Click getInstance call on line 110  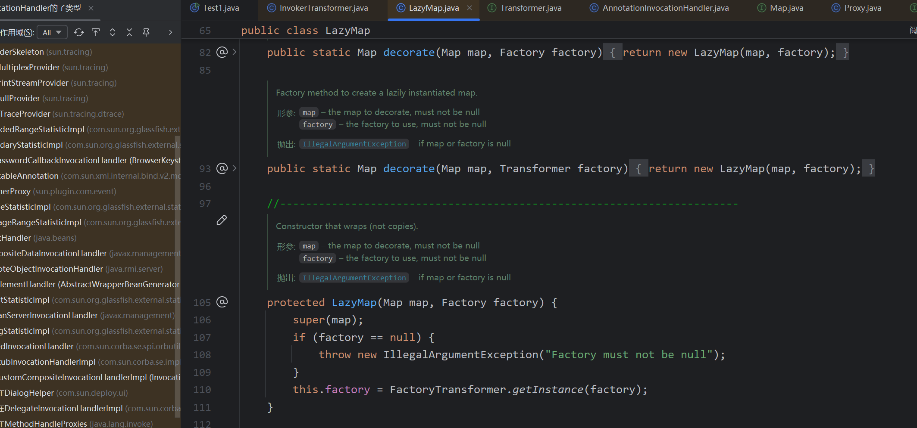[548, 390]
